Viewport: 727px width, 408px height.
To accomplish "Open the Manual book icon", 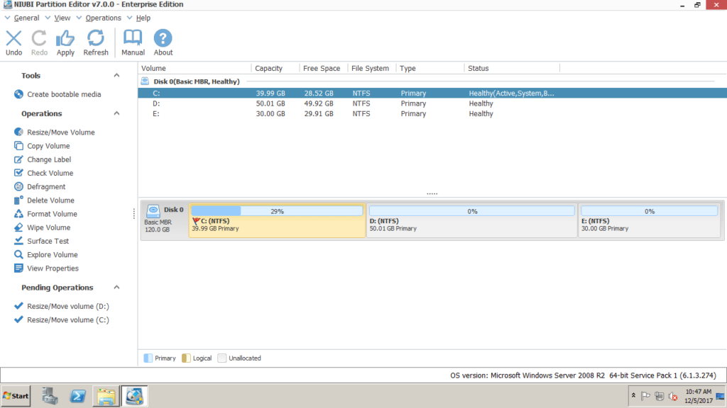I will [133, 40].
